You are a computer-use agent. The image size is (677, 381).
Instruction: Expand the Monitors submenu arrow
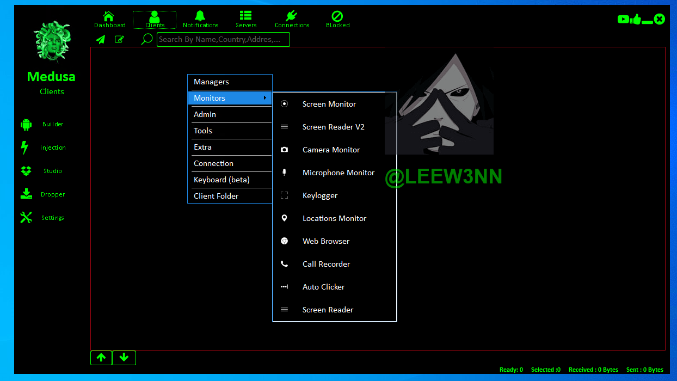265,98
